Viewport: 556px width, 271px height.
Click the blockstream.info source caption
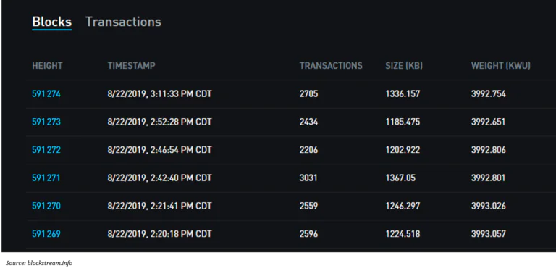click(39, 263)
